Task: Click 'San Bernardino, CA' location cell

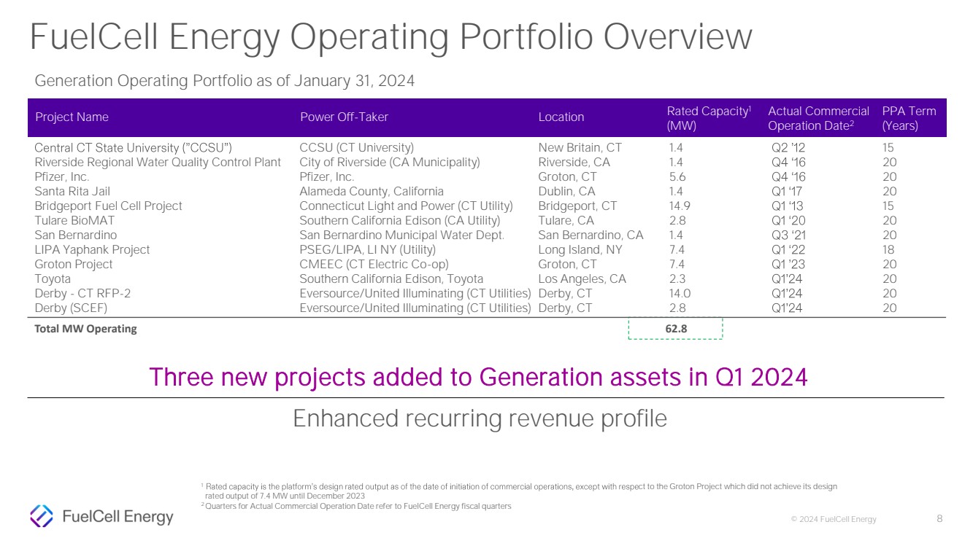Action: (591, 235)
